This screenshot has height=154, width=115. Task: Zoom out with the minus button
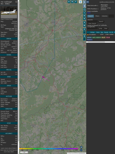click(81, 150)
